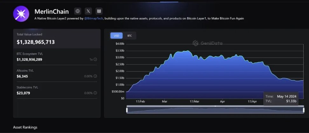Open MerlinChain's X (Twitter) profile icon
Viewport: 309px width, 133px height.
[88, 11]
